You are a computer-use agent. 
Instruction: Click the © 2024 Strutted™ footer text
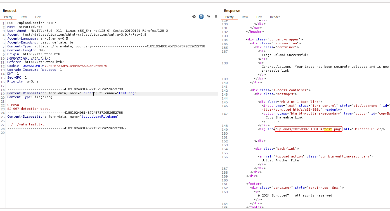296,195
